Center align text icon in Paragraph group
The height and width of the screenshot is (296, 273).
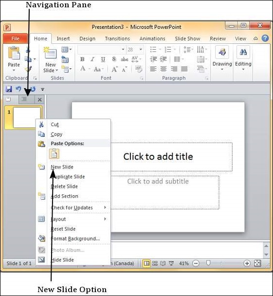[x=164, y=69]
